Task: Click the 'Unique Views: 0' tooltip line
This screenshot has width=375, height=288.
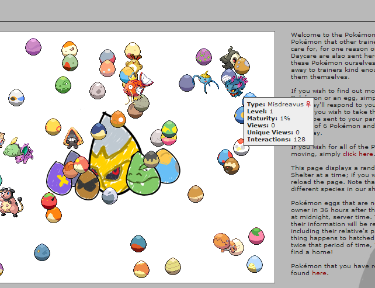Action: (273, 132)
